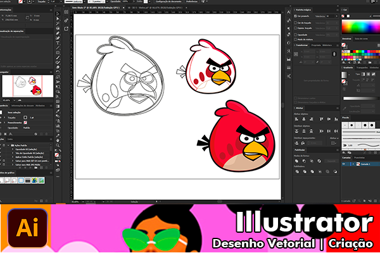Click Configuração de documento button

(x=168, y=1)
